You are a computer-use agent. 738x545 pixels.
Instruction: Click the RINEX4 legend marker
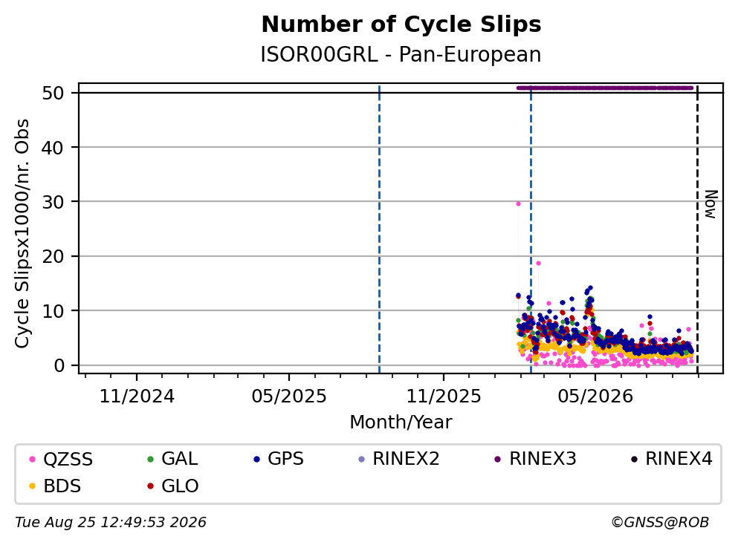tap(634, 459)
